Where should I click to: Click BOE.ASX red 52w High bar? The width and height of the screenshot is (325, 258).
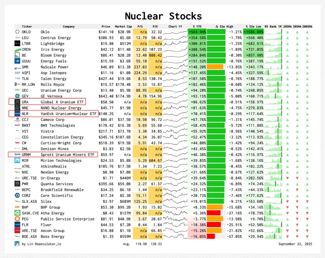tap(211, 236)
